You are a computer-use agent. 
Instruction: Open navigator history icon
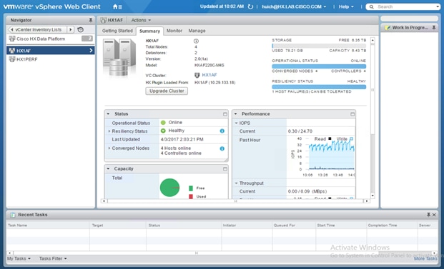pyautogui.click(x=80, y=30)
